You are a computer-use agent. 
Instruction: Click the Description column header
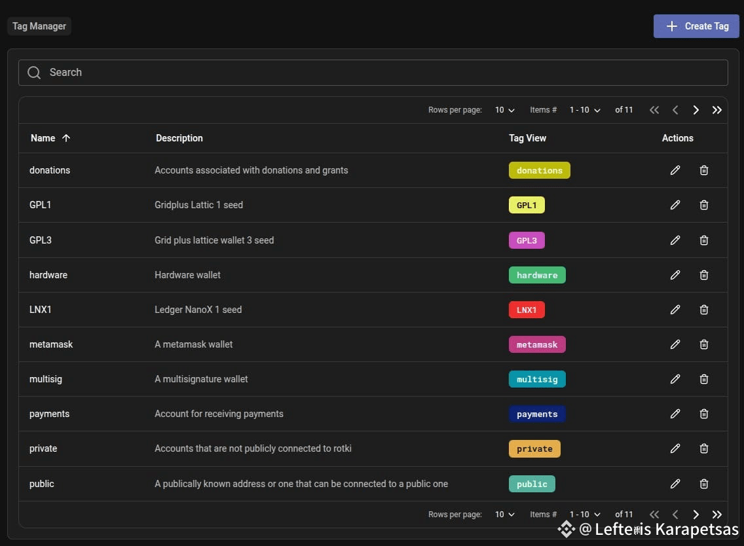click(179, 138)
